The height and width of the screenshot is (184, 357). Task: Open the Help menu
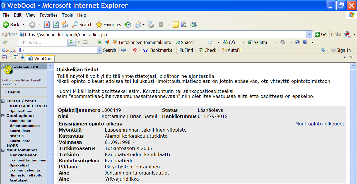click(x=82, y=15)
